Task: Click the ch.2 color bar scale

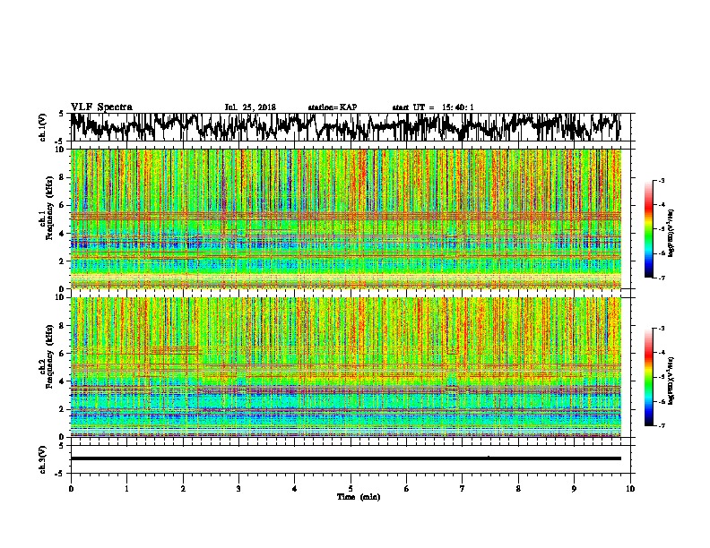Action: [648, 377]
